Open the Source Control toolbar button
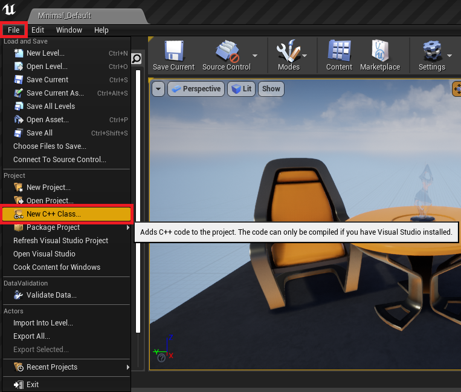This screenshot has width=461, height=392. 227,56
